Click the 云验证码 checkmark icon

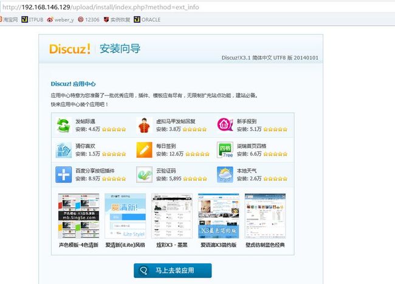click(x=144, y=174)
